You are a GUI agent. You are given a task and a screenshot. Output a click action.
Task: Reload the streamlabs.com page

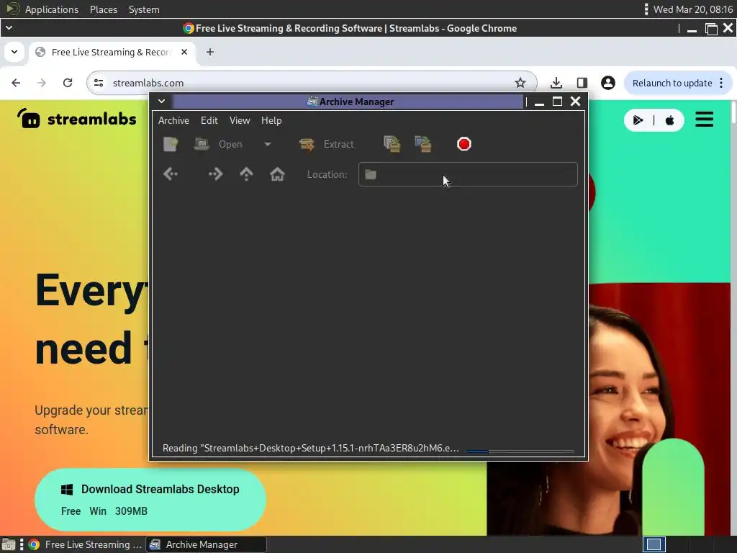pos(68,83)
